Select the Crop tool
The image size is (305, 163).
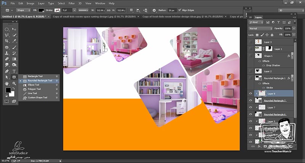pyautogui.click(x=7, y=41)
